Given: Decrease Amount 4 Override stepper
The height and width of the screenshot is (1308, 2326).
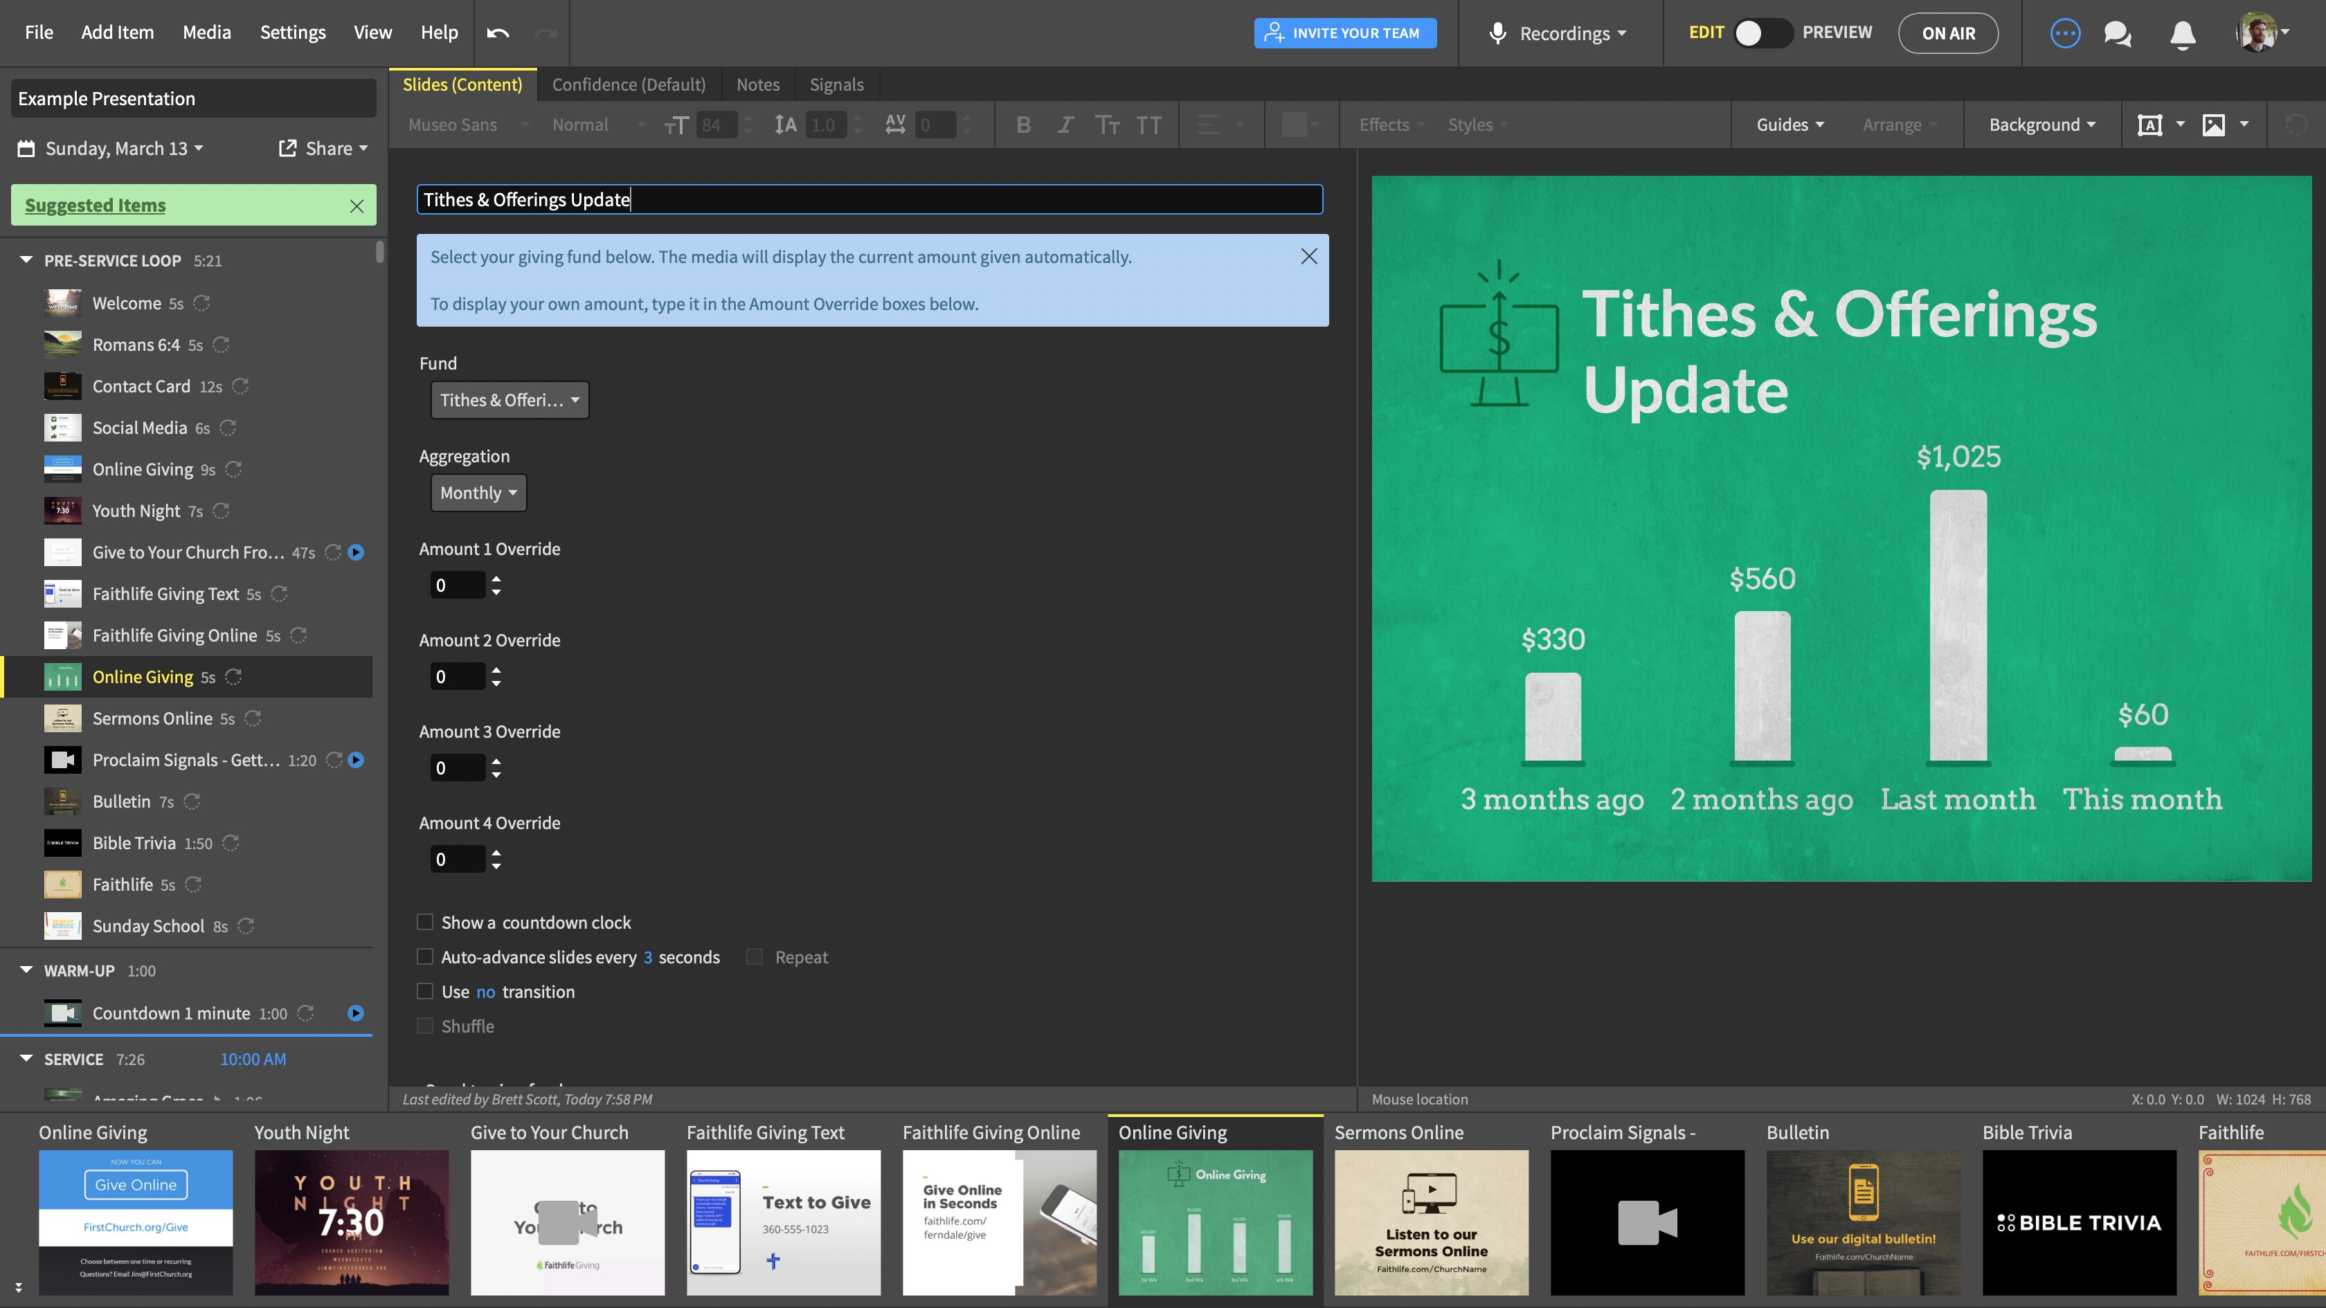Looking at the screenshot, I should pos(496,866).
